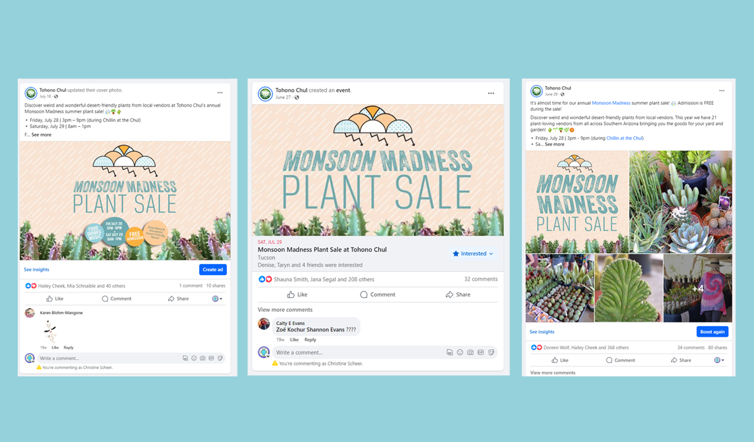Click Tohono Chul avatar on event post

pyautogui.click(x=265, y=94)
